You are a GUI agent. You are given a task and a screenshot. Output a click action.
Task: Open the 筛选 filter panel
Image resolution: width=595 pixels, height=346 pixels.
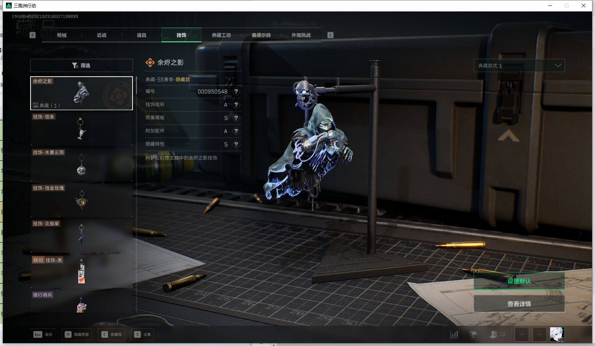[81, 66]
